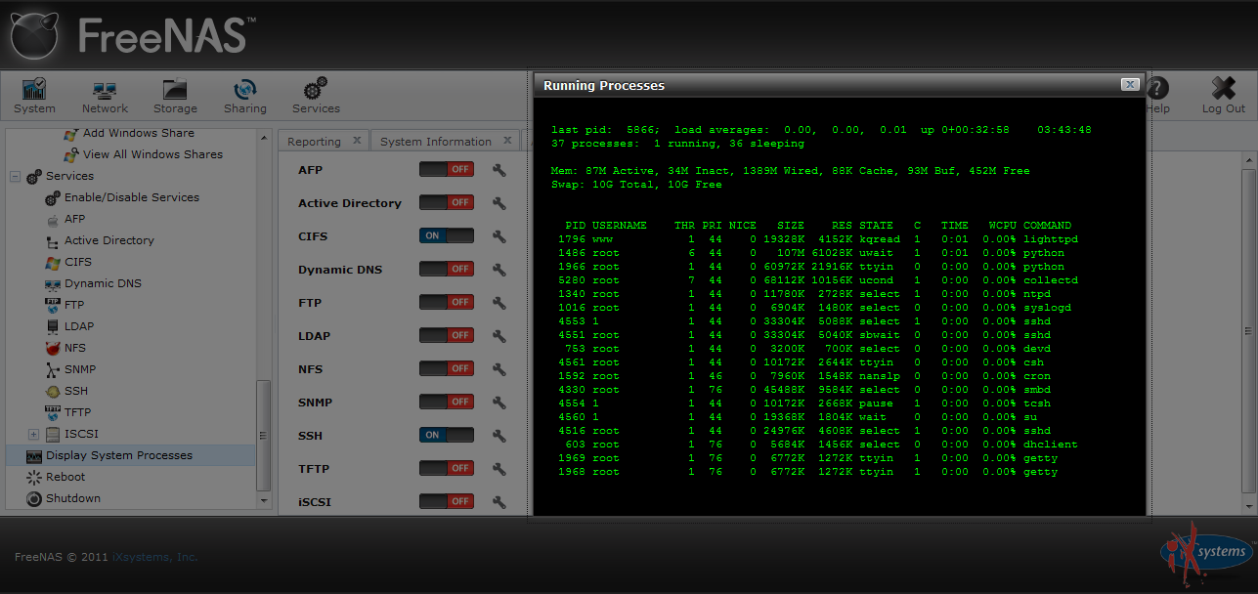Click the sidebar tree scrollbar thumb

click(x=263, y=435)
